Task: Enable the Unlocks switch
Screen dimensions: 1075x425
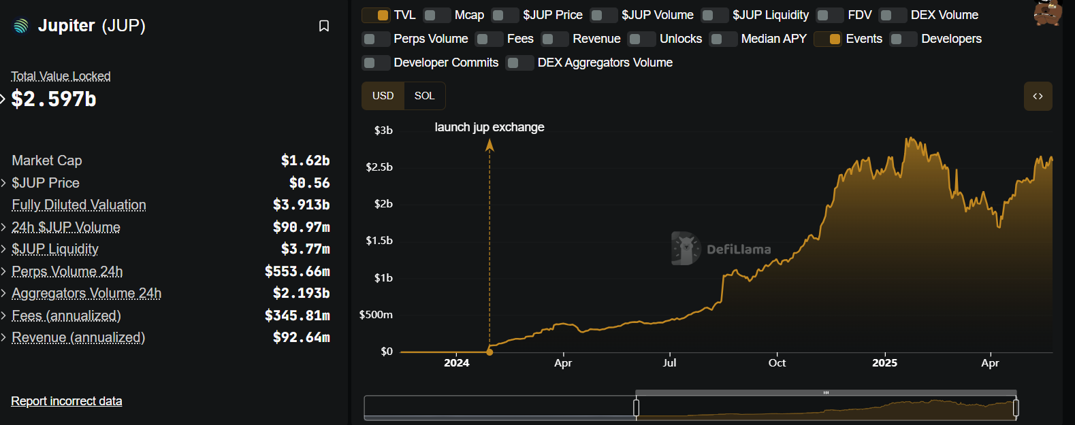Action: coord(641,39)
